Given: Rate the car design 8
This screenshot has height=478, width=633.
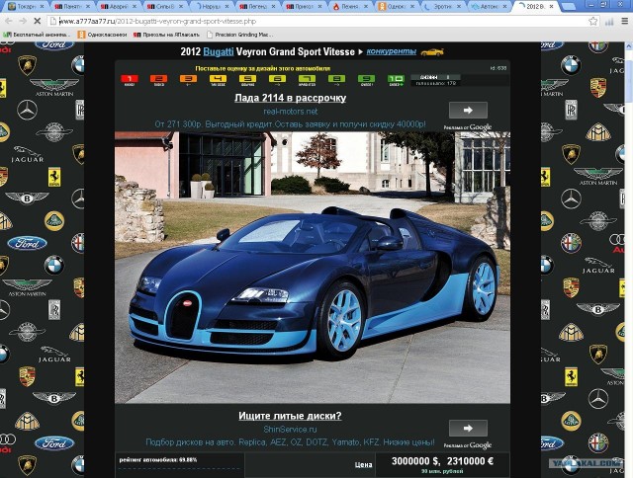Looking at the screenshot, I should (x=336, y=80).
